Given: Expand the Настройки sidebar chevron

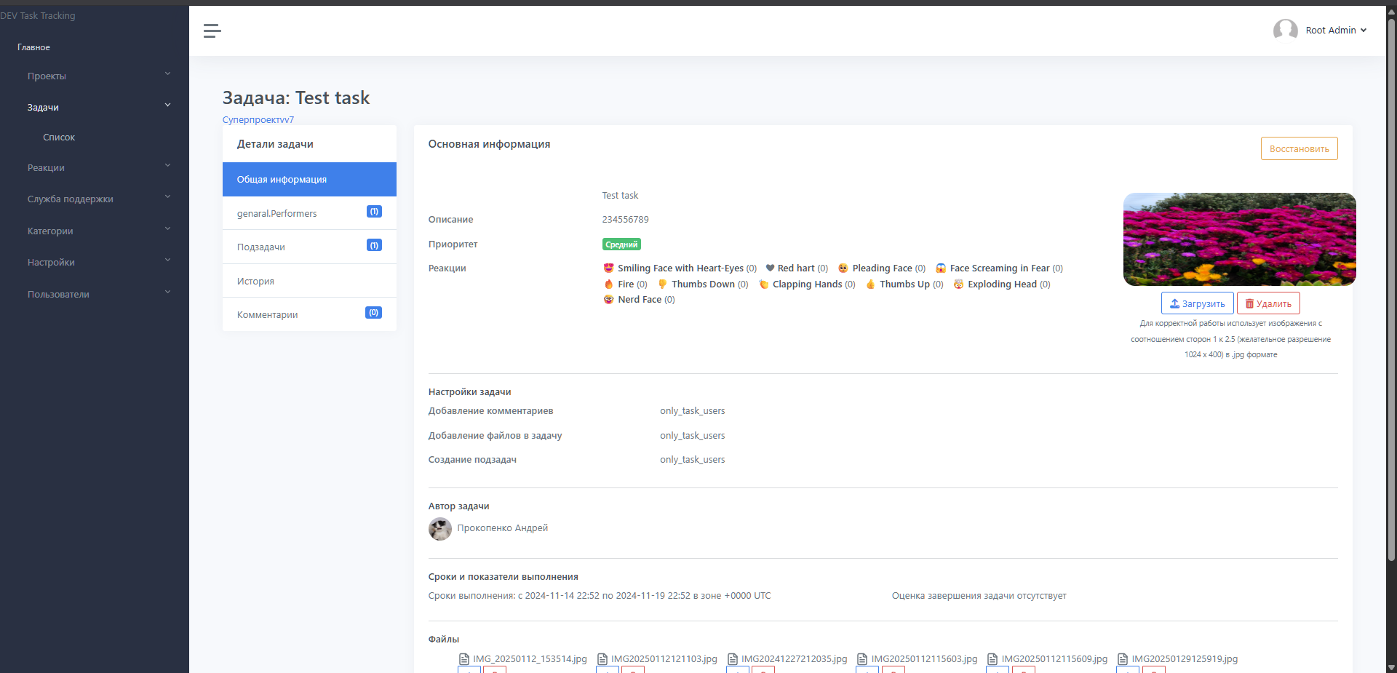Looking at the screenshot, I should click(x=168, y=260).
